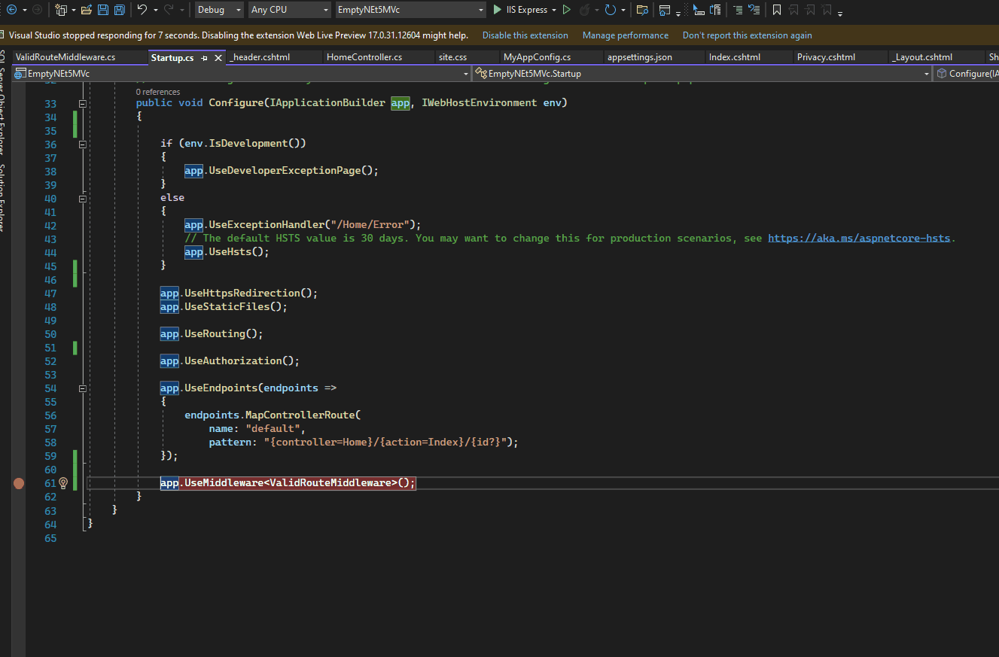The height and width of the screenshot is (657, 999).
Task: Open the lightbulb quick actions on line 61
Action: (63, 483)
